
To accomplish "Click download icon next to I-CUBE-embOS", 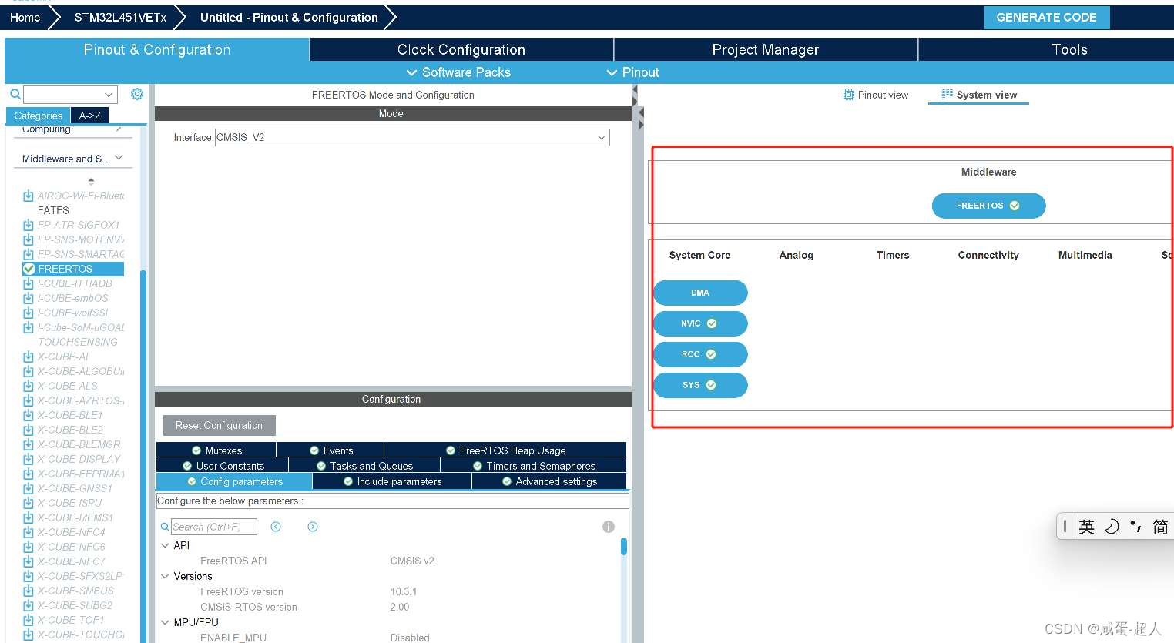I will coord(29,298).
